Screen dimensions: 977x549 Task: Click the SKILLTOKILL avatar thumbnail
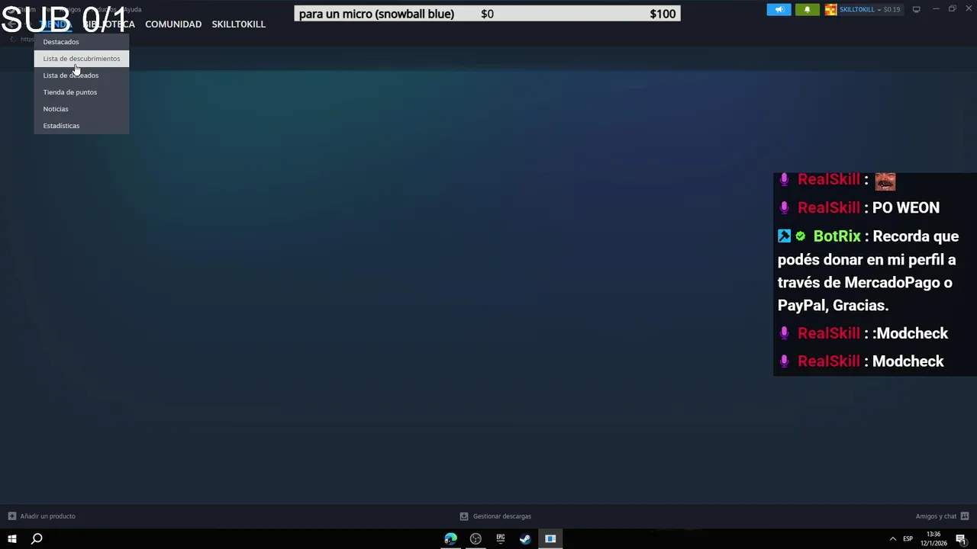pyautogui.click(x=831, y=9)
